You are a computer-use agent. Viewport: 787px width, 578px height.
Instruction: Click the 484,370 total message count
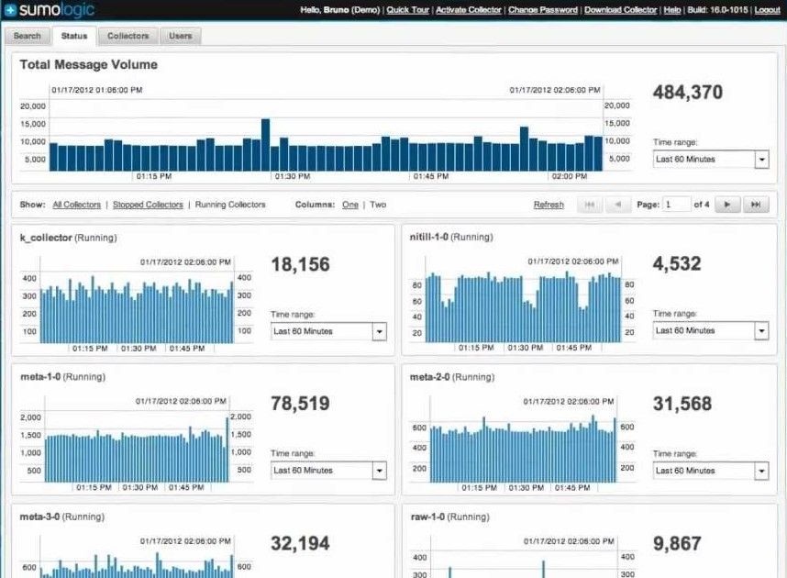pyautogui.click(x=688, y=93)
